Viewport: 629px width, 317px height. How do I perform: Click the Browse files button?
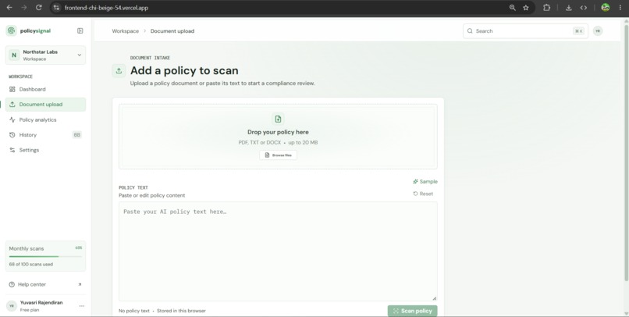point(278,155)
